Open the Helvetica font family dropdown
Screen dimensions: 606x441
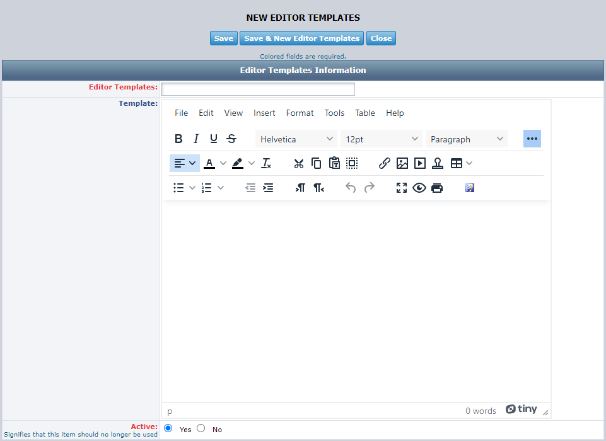pos(296,139)
